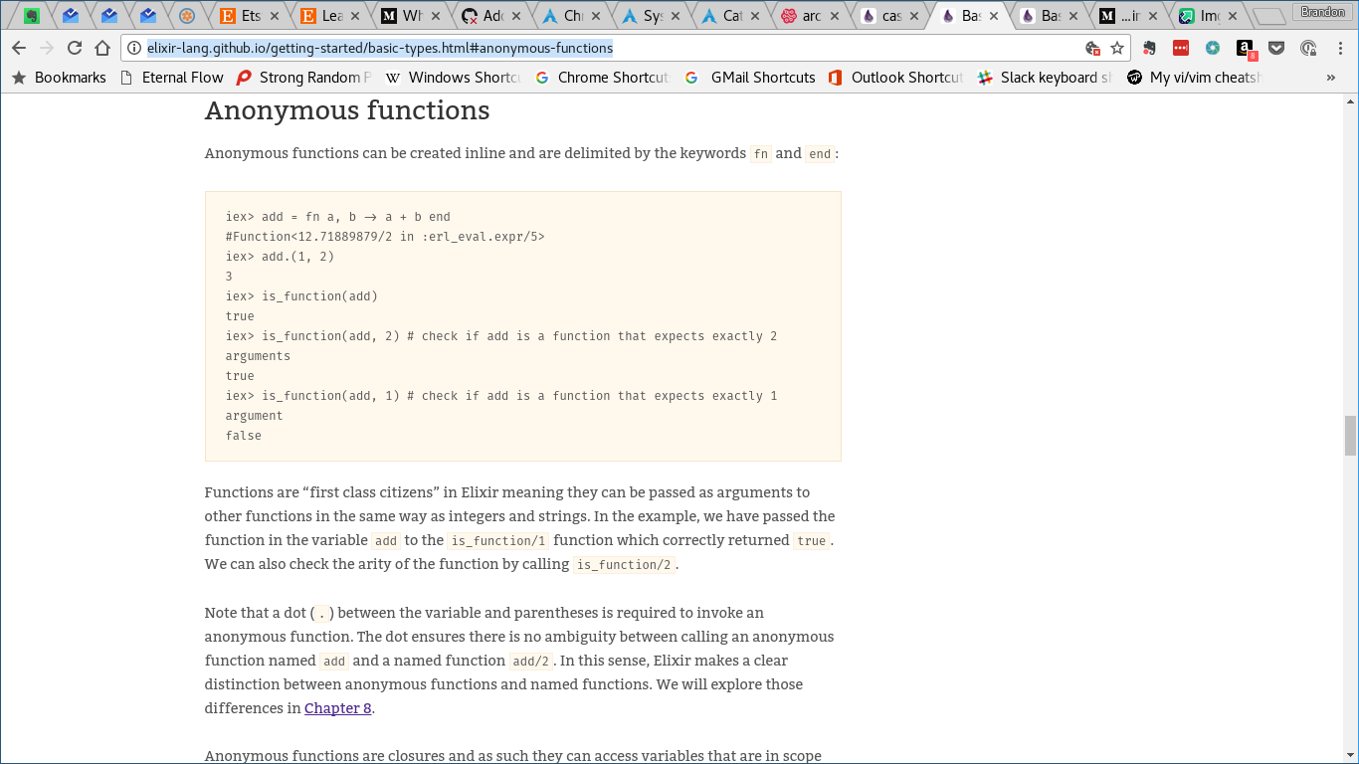Reload the page with the refresh icon
This screenshot has width=1359, height=764.
(75, 48)
